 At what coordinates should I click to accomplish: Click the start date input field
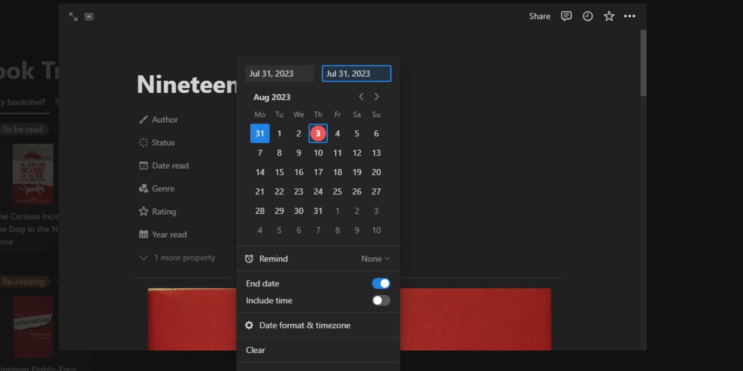click(280, 74)
